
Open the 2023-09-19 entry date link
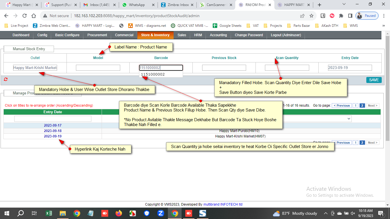[x=53, y=136]
